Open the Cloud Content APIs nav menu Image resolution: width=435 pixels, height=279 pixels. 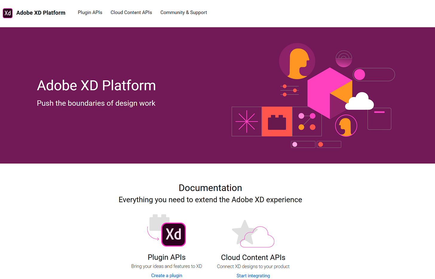[x=131, y=13]
